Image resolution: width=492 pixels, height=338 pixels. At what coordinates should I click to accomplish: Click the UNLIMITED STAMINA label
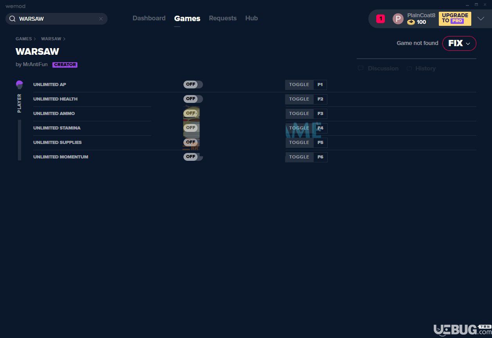(x=57, y=128)
